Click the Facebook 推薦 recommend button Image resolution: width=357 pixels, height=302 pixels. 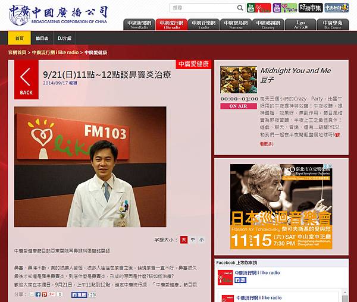click(x=79, y=295)
